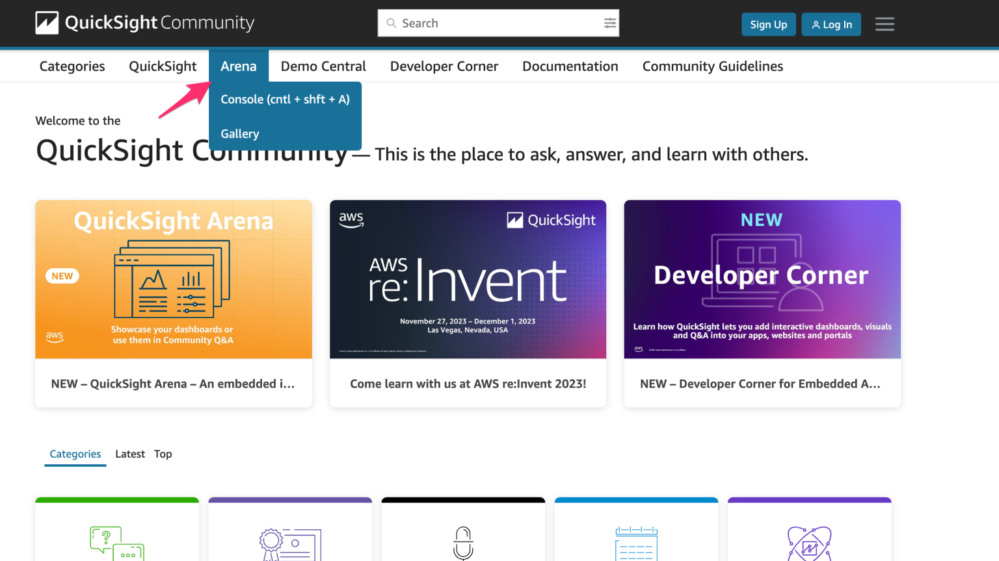999x561 pixels.
Task: Click the search magnifier icon
Action: 392,23
